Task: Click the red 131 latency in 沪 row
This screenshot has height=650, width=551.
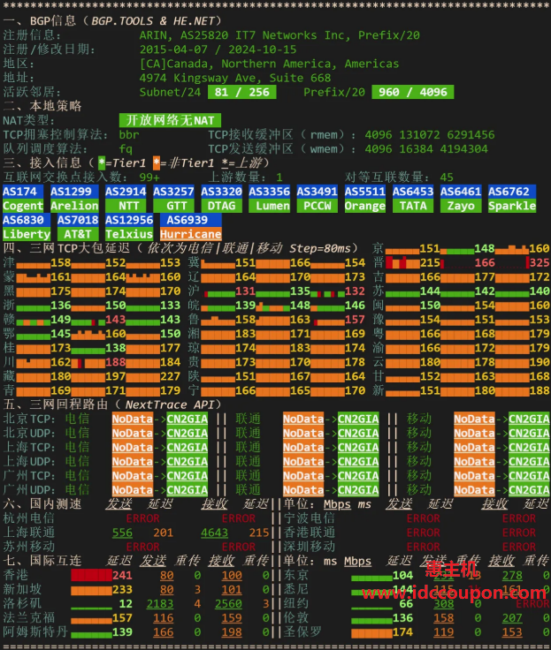Action: pos(245,291)
